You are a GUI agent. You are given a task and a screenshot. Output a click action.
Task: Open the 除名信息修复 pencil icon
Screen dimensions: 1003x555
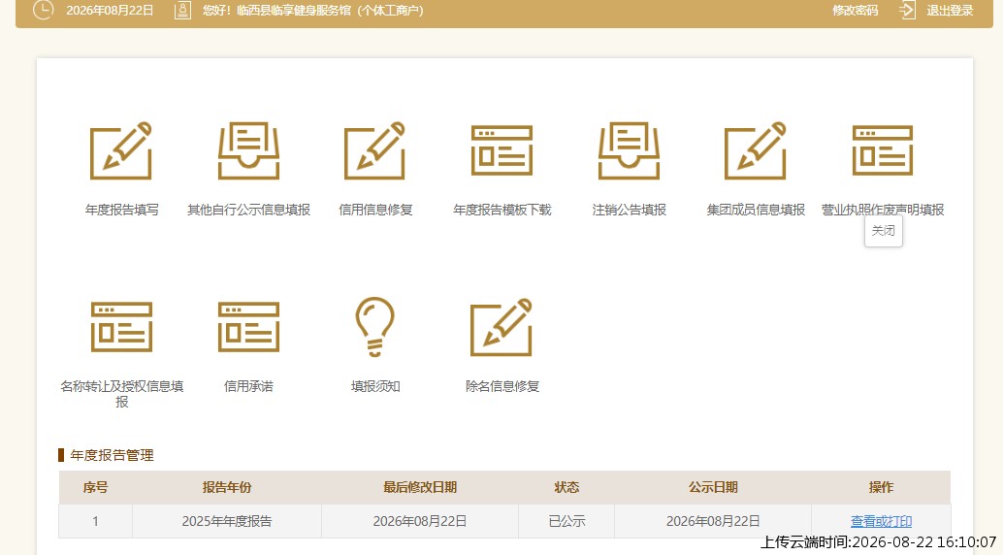501,327
